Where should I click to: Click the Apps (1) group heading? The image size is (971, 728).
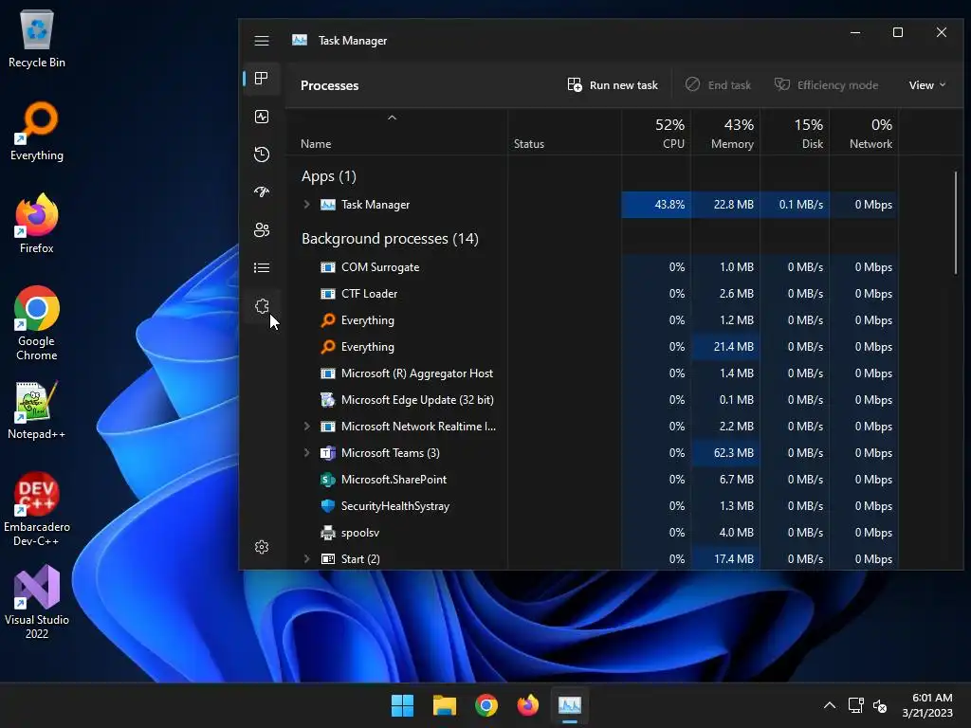click(x=329, y=176)
